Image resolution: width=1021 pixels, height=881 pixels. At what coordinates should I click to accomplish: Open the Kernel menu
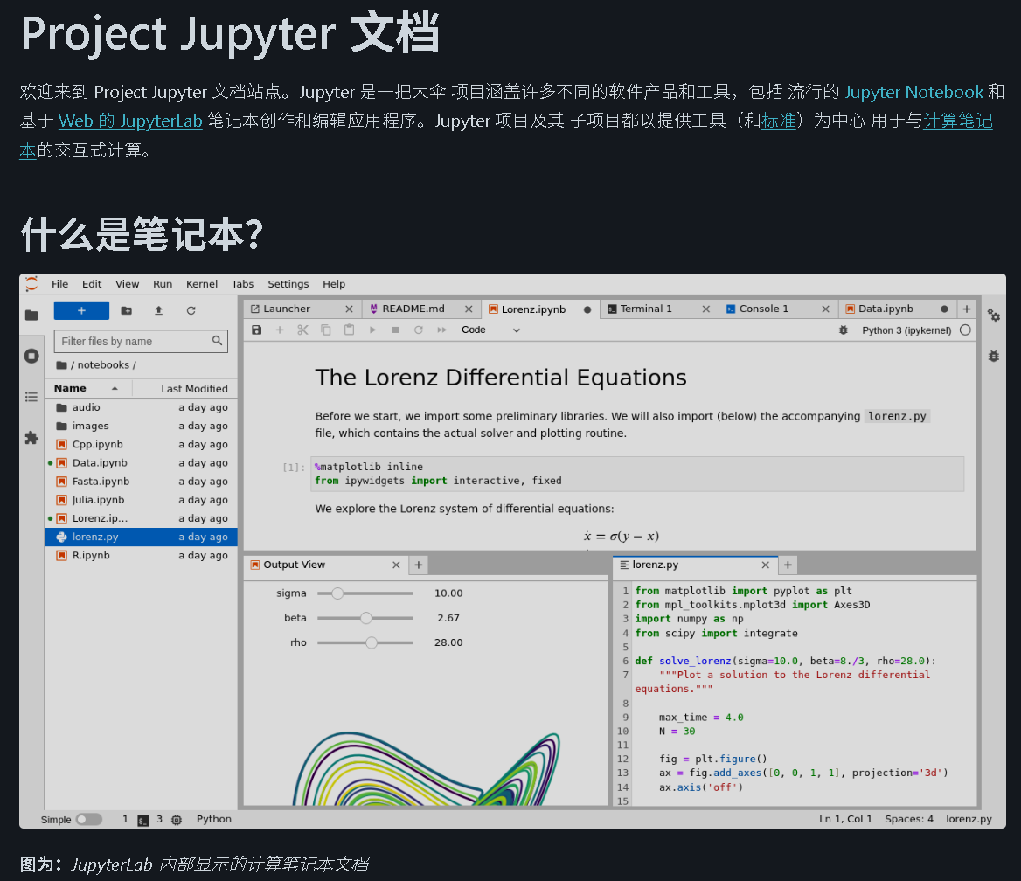coord(202,284)
